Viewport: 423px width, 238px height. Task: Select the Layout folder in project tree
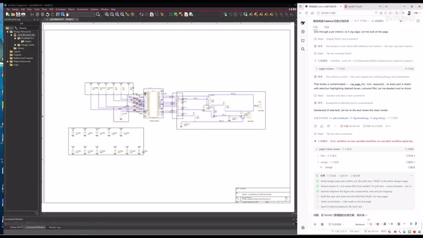tap(17, 52)
